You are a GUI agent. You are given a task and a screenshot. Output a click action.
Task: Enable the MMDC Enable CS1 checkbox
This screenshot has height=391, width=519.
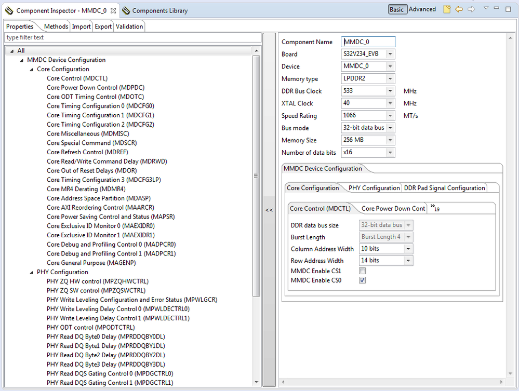pos(363,271)
